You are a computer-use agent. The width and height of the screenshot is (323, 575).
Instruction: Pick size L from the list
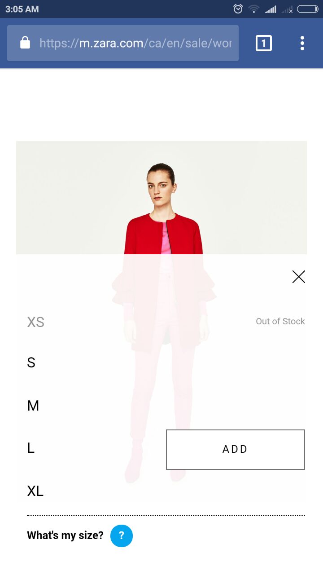point(31,448)
